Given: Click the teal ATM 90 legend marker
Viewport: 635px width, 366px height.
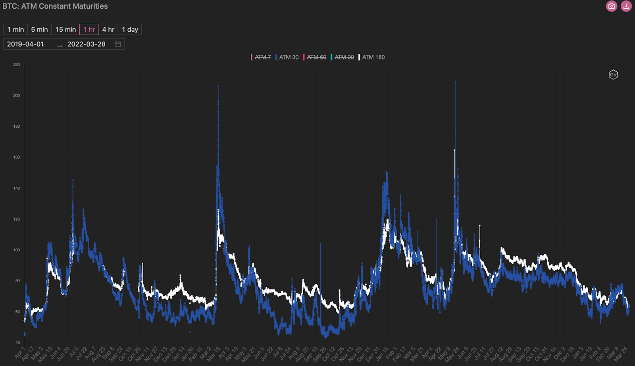Looking at the screenshot, I should tap(331, 57).
